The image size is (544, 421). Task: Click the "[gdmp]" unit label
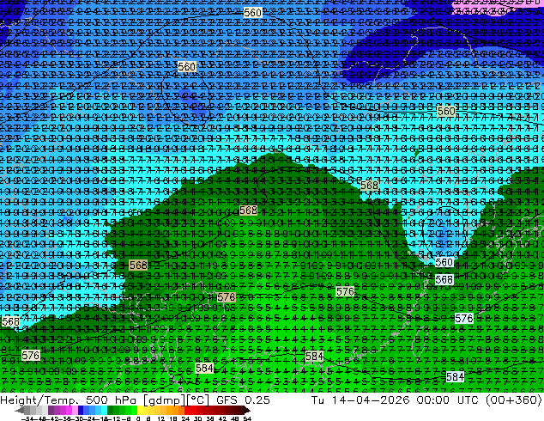(x=165, y=400)
